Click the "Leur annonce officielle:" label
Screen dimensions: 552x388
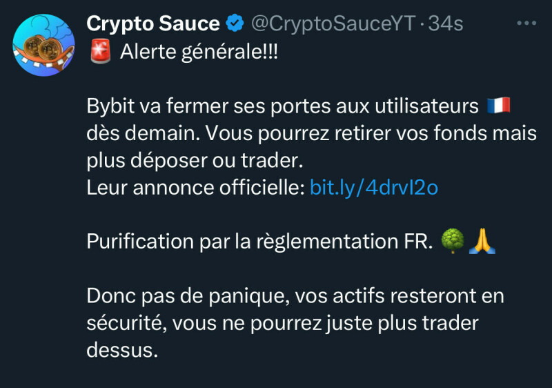195,187
